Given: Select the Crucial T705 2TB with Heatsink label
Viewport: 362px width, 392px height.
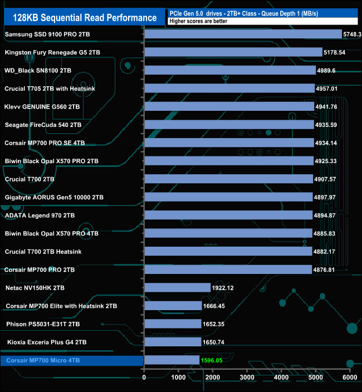Looking at the screenshot, I should click(50, 89).
